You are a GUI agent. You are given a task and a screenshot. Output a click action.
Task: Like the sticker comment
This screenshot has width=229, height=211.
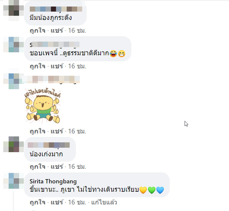pos(38,131)
